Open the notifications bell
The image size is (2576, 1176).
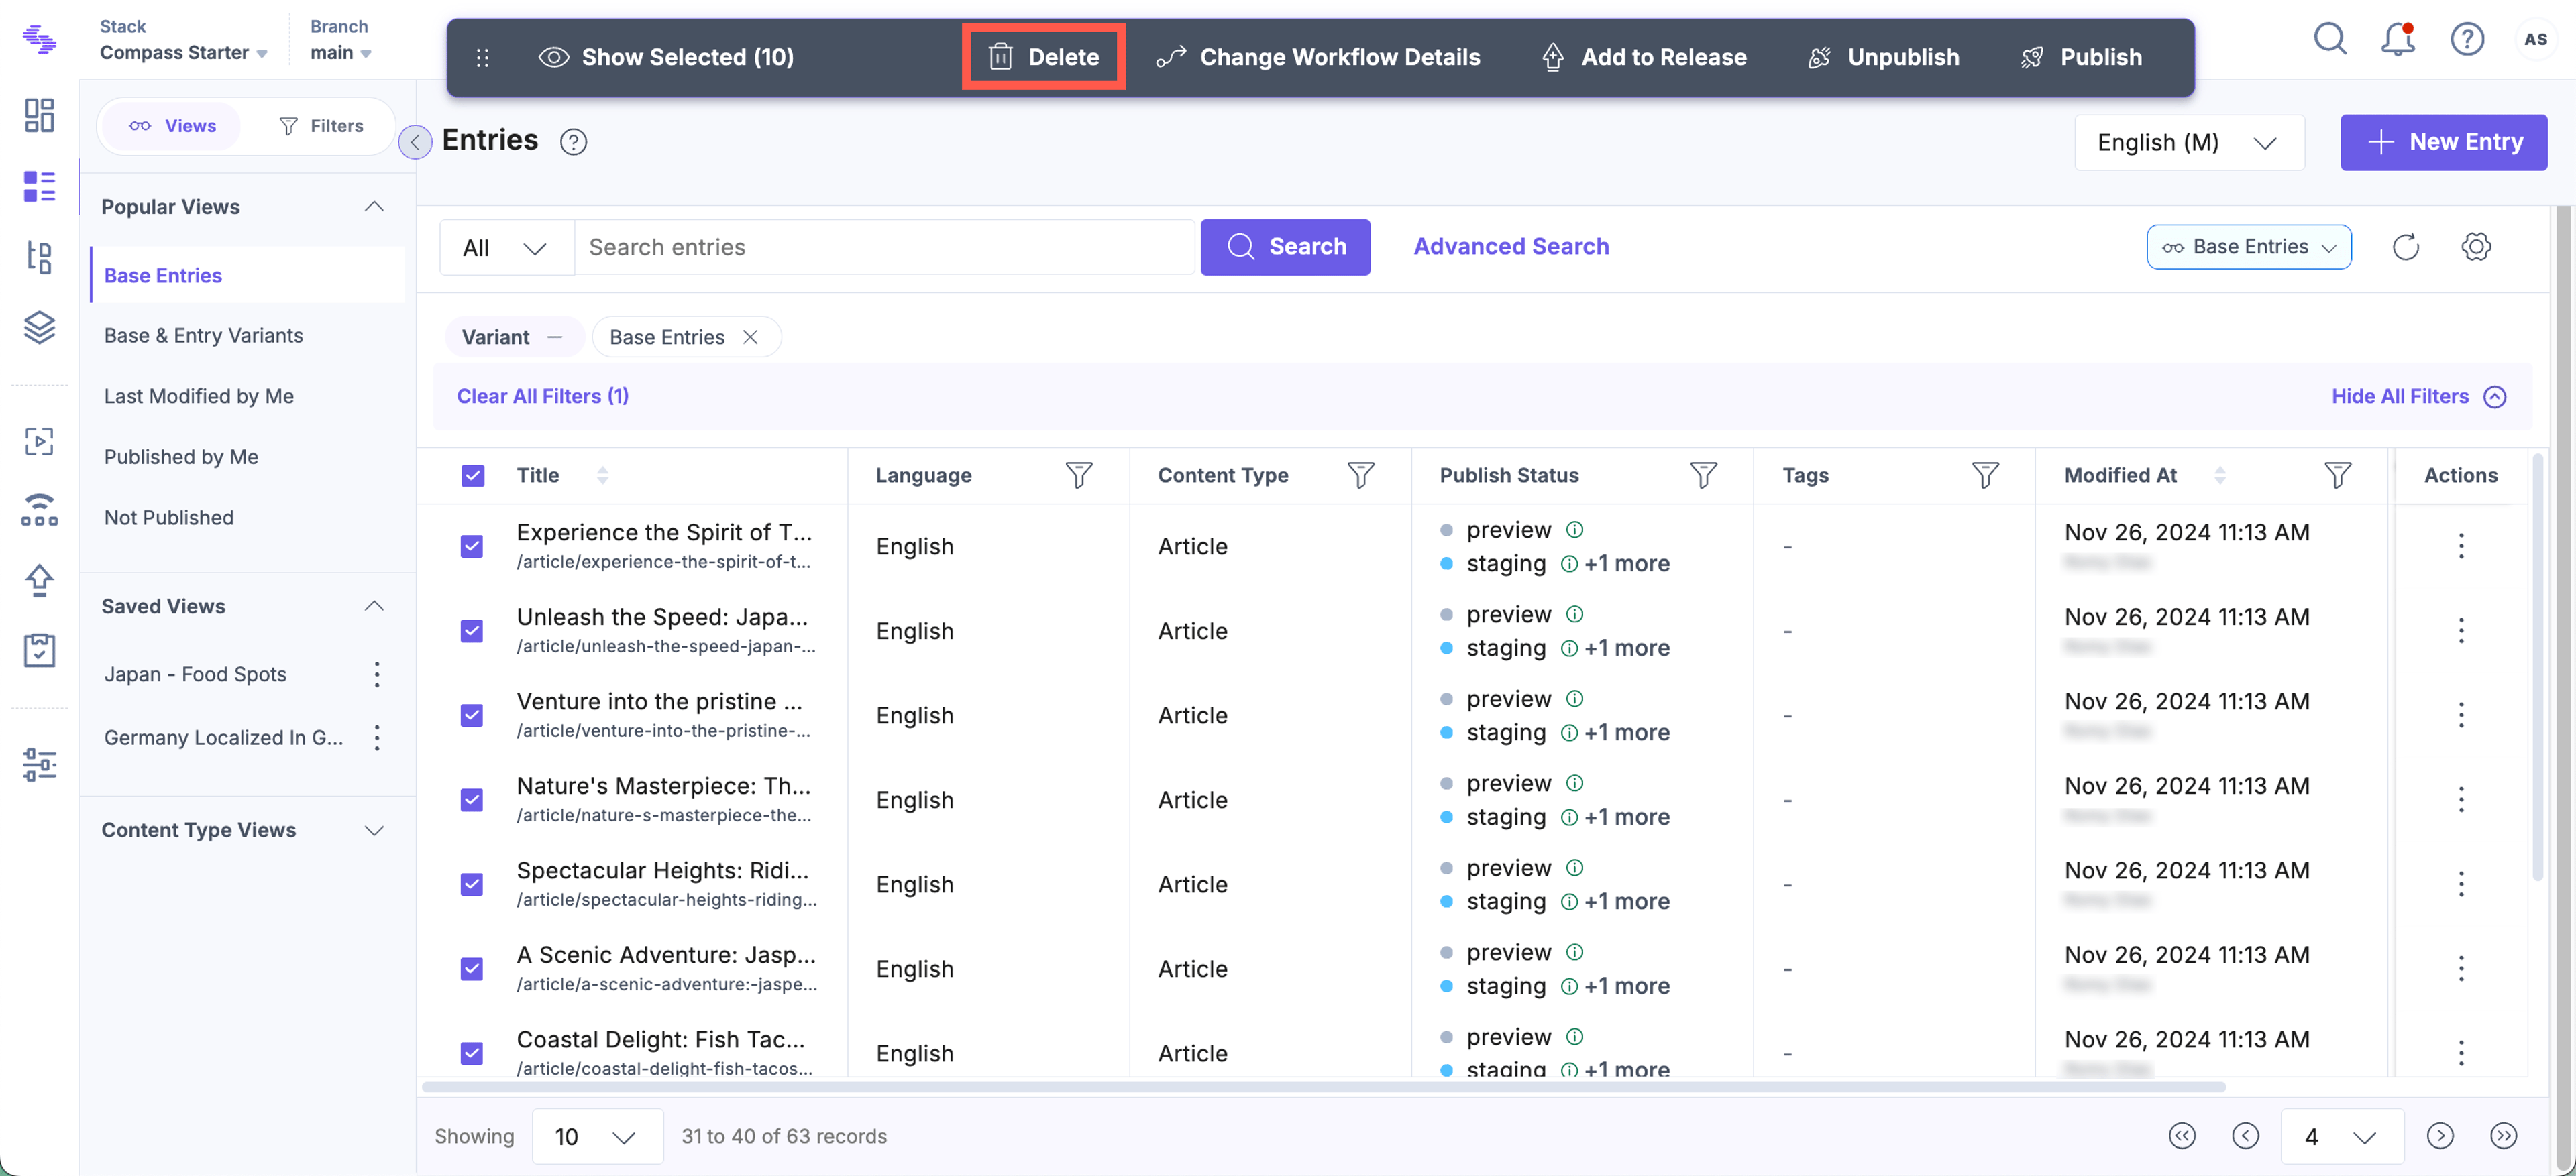pos(2398,39)
